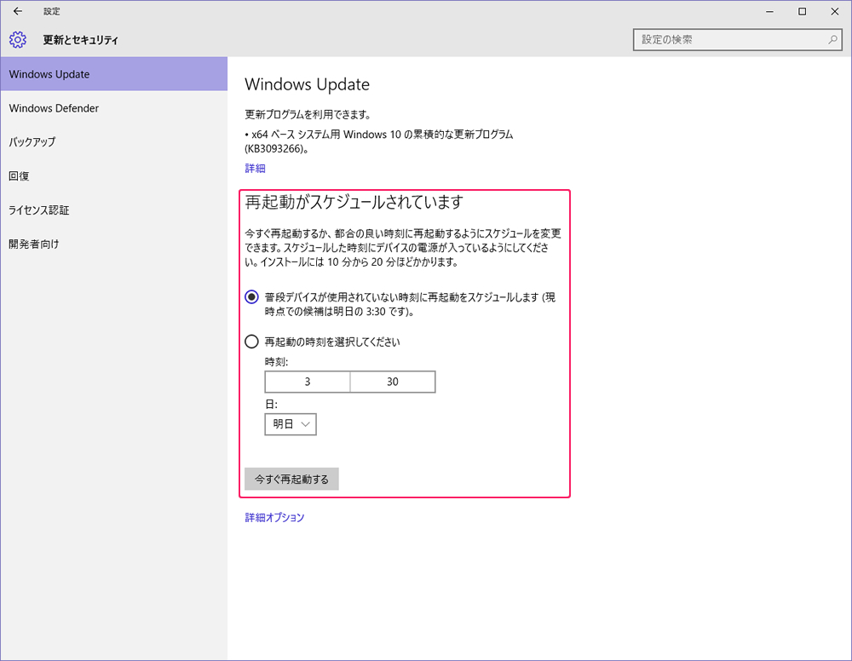Click the 日: label
The width and height of the screenshot is (852, 661).
pyautogui.click(x=271, y=404)
